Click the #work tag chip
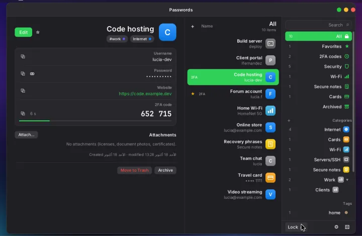 click(x=117, y=39)
